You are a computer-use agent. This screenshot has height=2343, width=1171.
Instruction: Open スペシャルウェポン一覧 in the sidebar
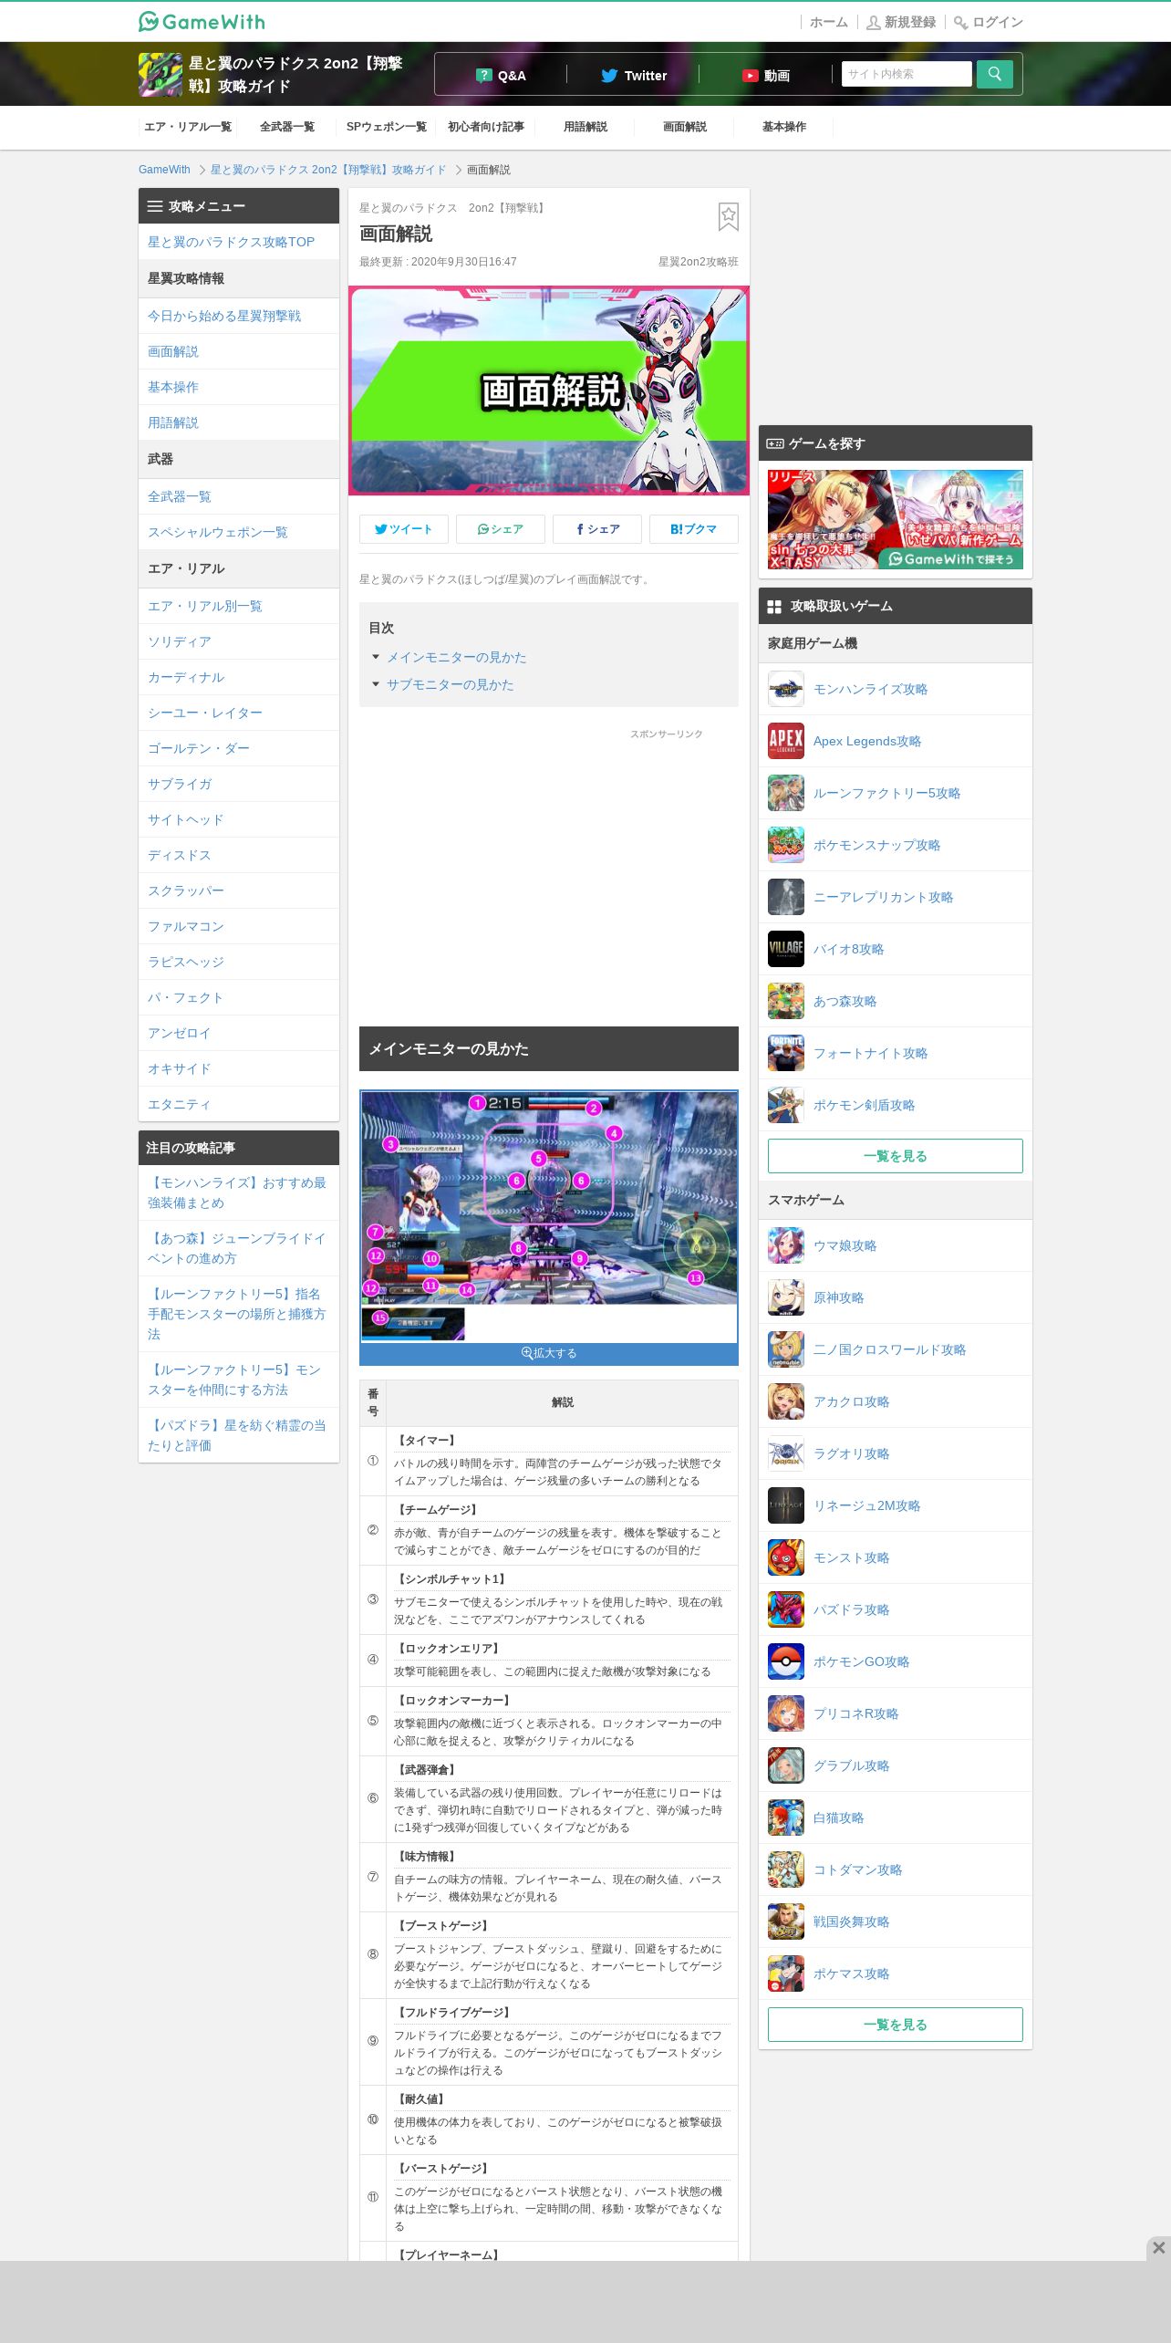coord(239,532)
